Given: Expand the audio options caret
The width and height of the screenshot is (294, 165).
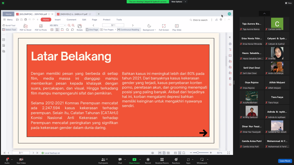Looking at the screenshot, I should point(12,159).
